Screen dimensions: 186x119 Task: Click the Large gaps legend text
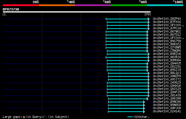tap(12, 117)
